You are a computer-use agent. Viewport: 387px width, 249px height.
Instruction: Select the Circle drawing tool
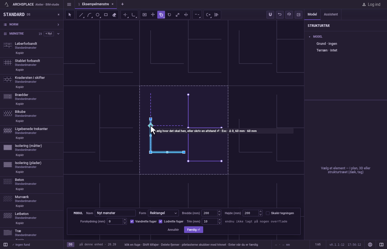coord(98,15)
